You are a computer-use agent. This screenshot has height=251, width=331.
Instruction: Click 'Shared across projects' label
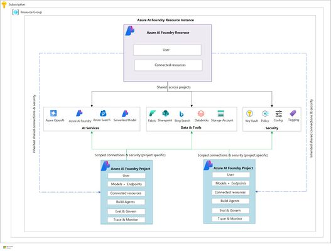(173, 87)
